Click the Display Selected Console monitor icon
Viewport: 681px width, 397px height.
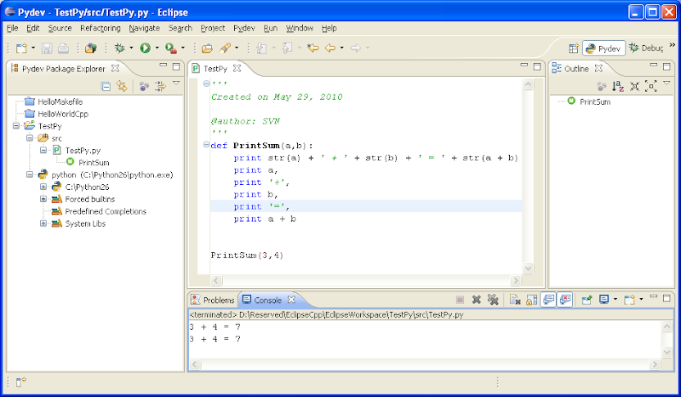(x=604, y=300)
